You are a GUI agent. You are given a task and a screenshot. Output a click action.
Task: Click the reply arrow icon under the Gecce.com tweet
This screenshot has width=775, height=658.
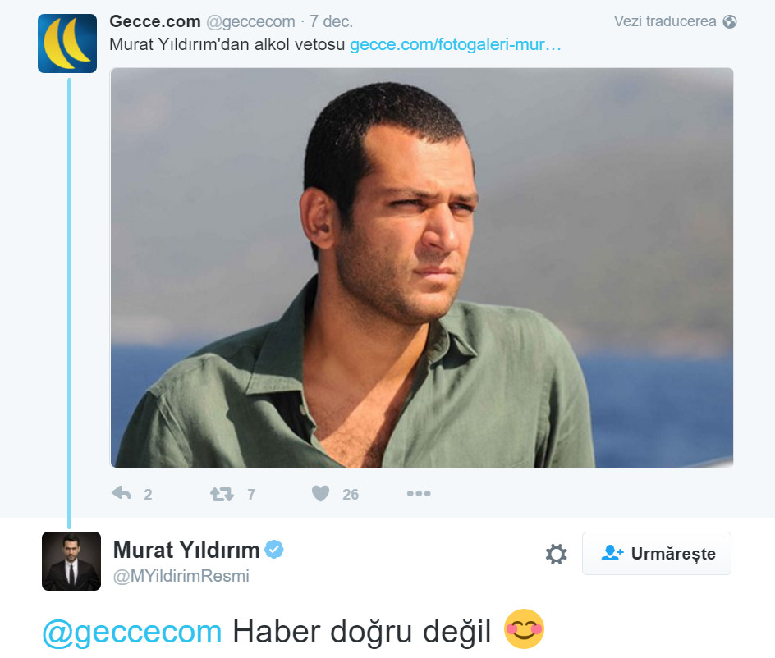tap(122, 493)
